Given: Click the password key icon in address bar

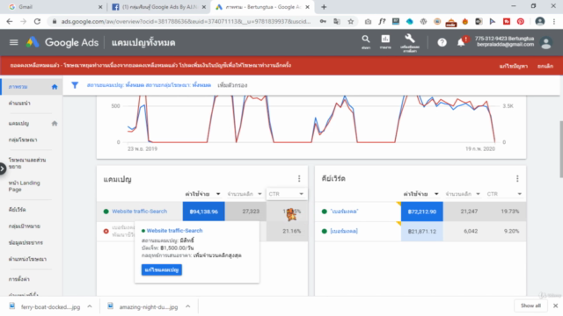Looking at the screenshot, I should click(x=323, y=21).
